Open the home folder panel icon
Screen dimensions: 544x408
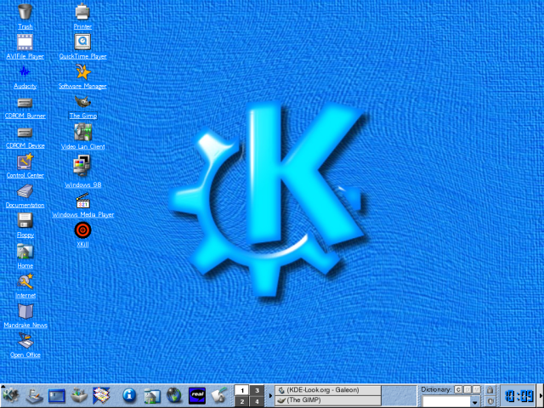tap(152, 396)
